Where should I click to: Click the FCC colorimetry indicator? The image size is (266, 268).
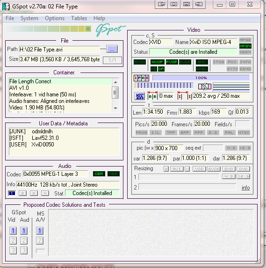[232, 62]
